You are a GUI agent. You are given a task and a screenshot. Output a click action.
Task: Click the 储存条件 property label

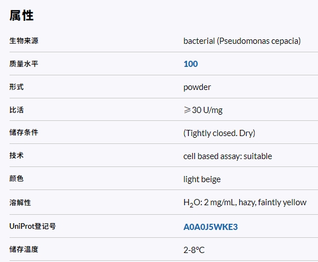tap(24, 132)
